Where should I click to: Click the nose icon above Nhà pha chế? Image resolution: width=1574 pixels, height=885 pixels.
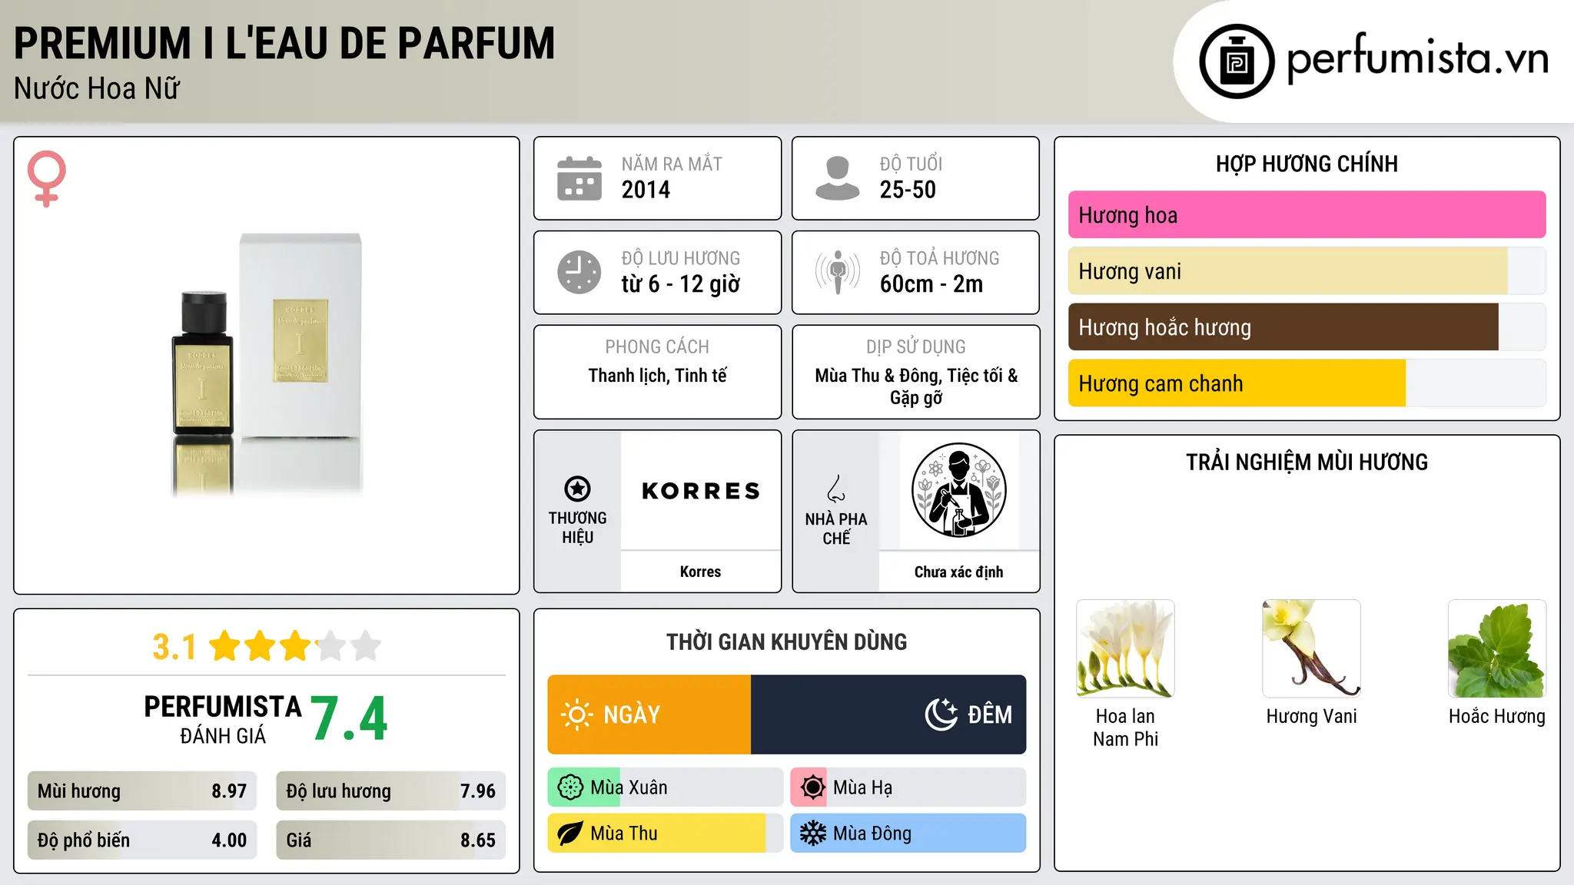tap(836, 489)
